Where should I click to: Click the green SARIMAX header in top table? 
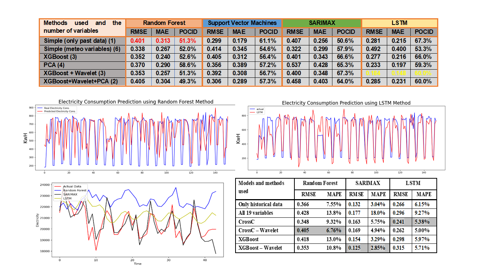(322, 23)
